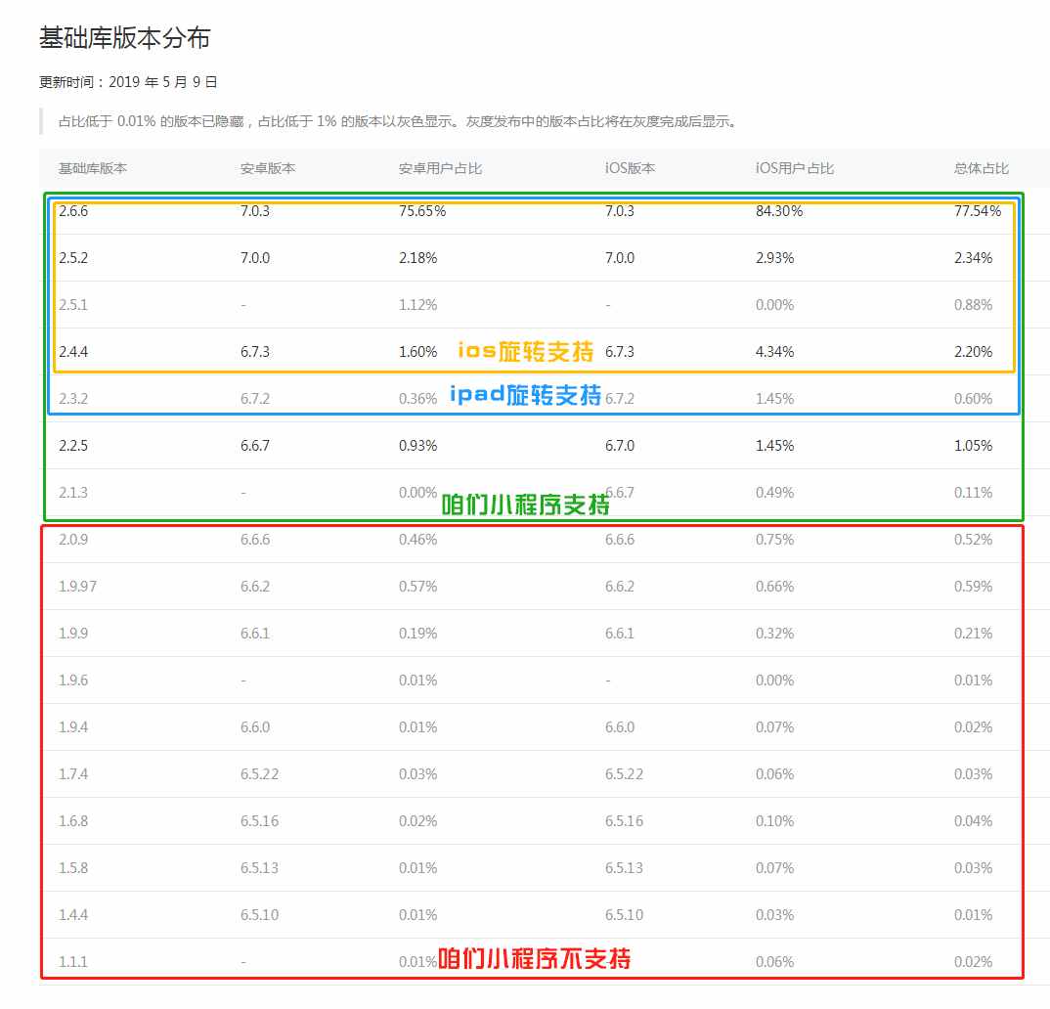Select base library version 2.2.5

tap(73, 445)
